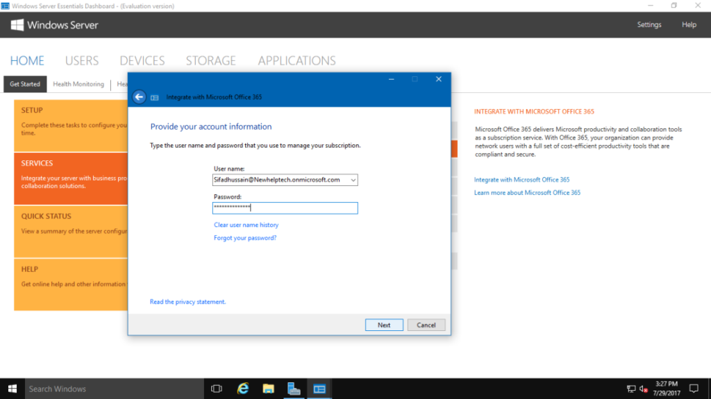Click the dashboard app icon in the title bar
This screenshot has height=399, width=711.
click(5, 6)
